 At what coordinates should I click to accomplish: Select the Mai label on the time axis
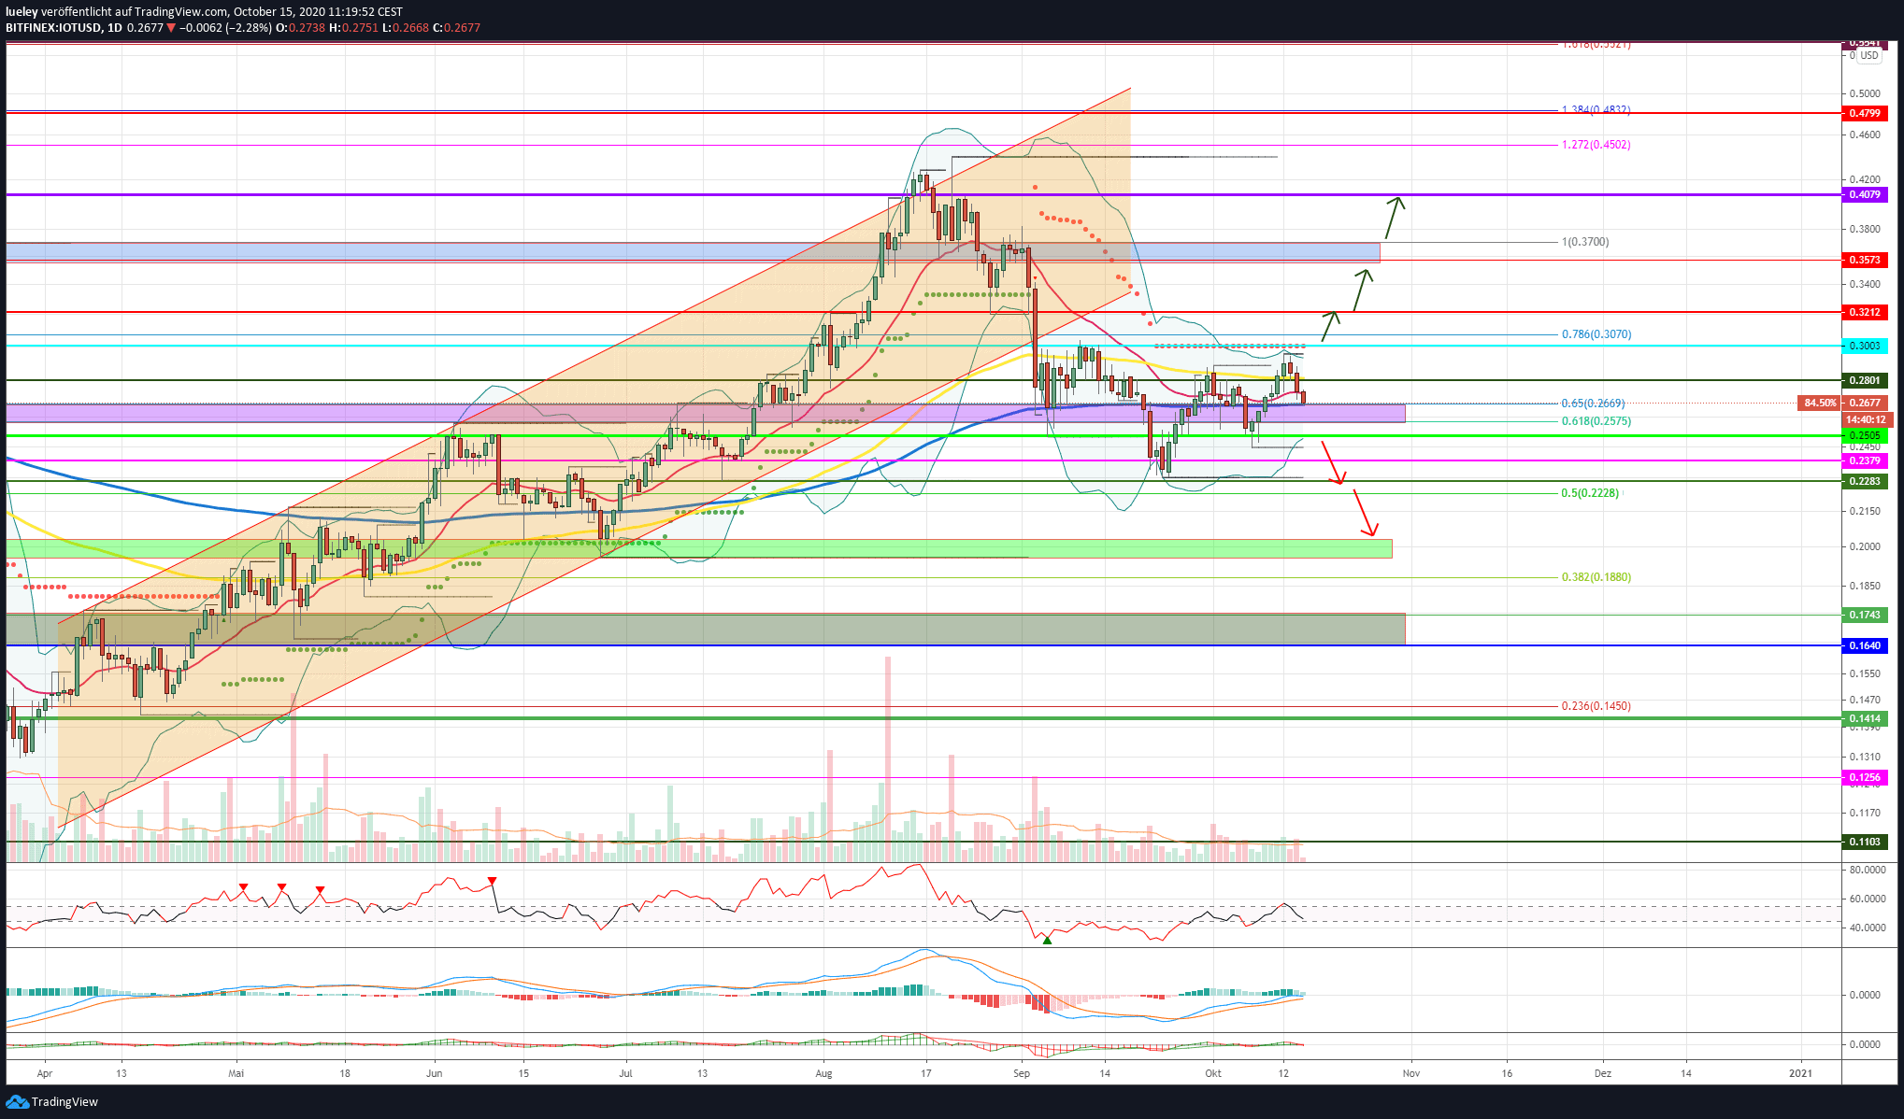pyautogui.click(x=236, y=1073)
